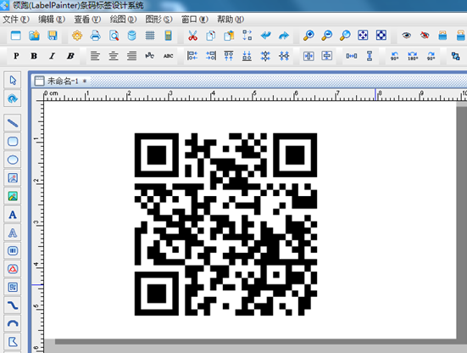467x353 pixels.
Task: Open the 图形(S) menu
Action: click(x=158, y=20)
